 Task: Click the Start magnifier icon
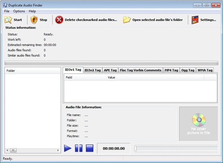pyautogui.click(x=8, y=20)
